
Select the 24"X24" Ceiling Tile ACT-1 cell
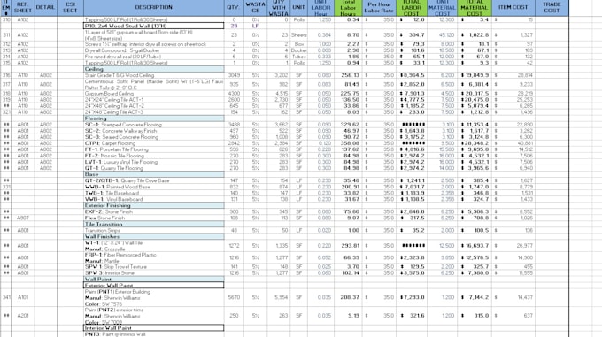coord(153,100)
